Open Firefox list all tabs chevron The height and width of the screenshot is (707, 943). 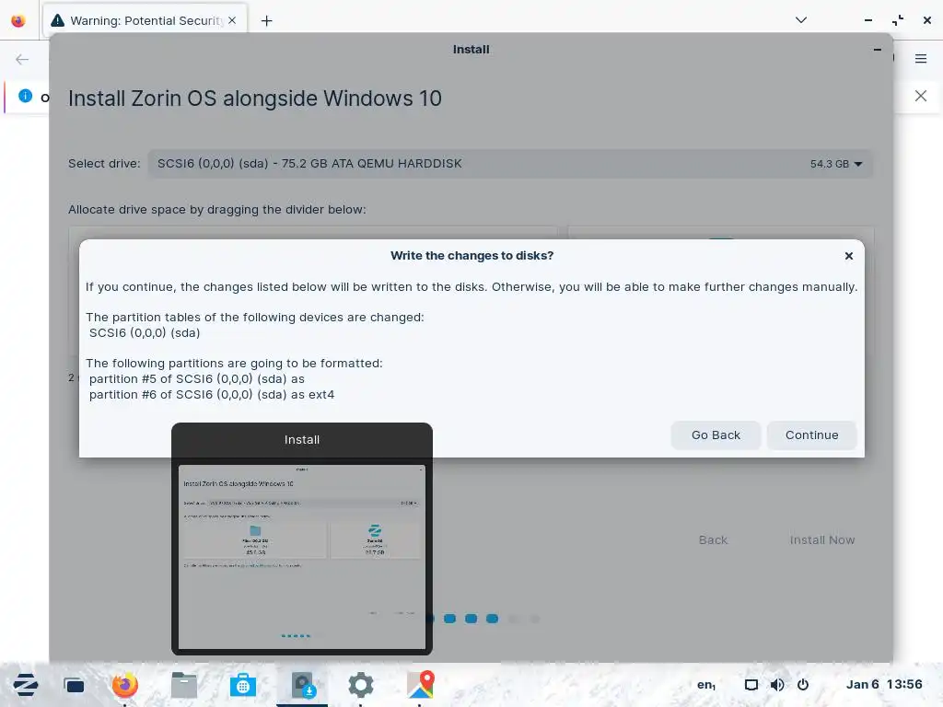click(800, 20)
